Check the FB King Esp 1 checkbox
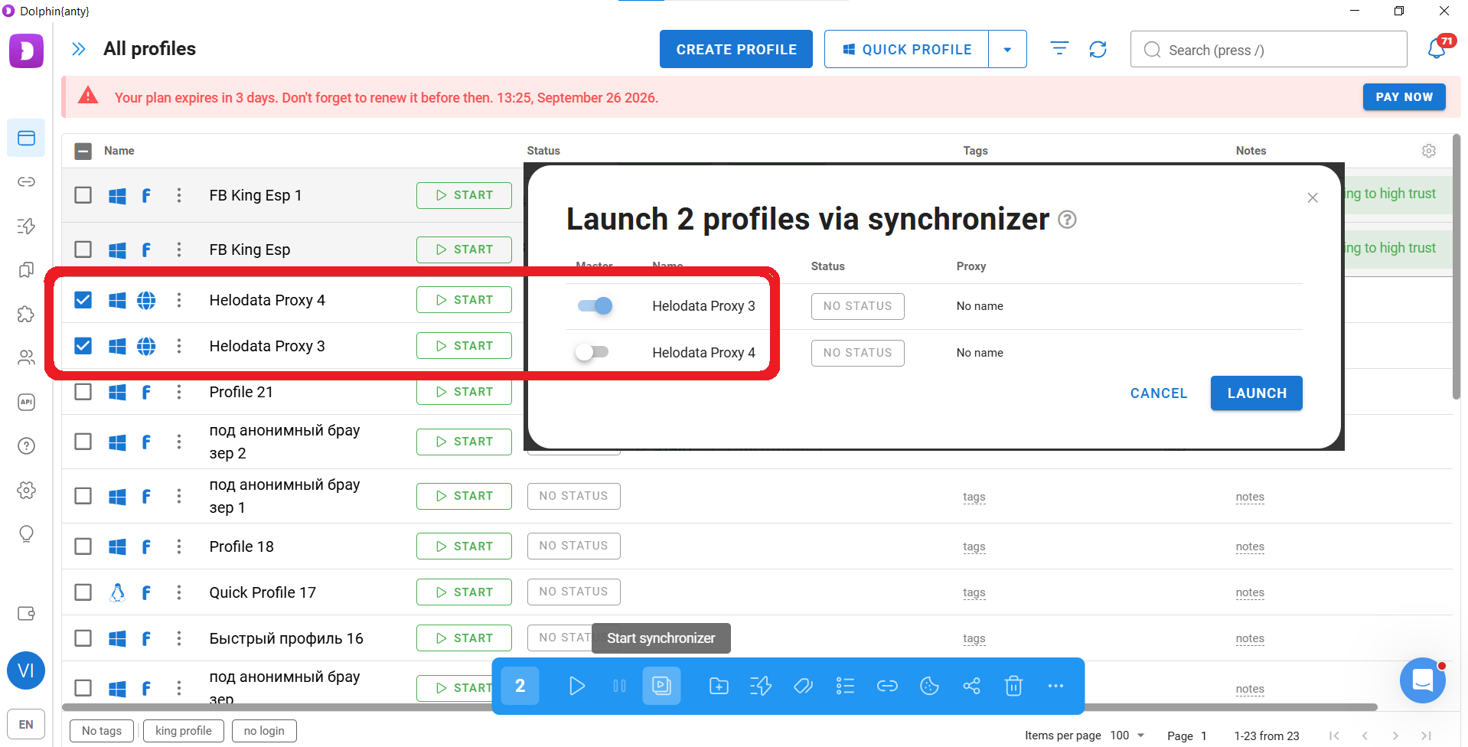This screenshot has width=1468, height=747. 83,195
